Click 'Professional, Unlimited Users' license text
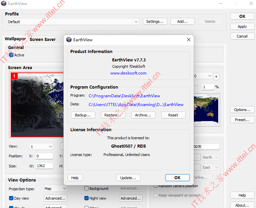256x208 pixels. point(126,155)
